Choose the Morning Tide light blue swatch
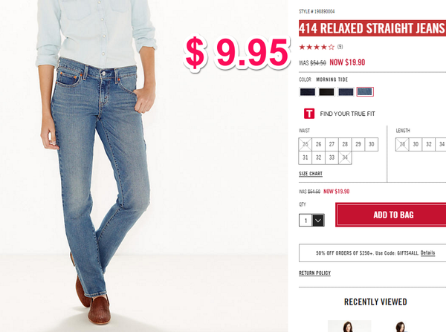Image resolution: width=446 pixels, height=332 pixels. (365, 92)
